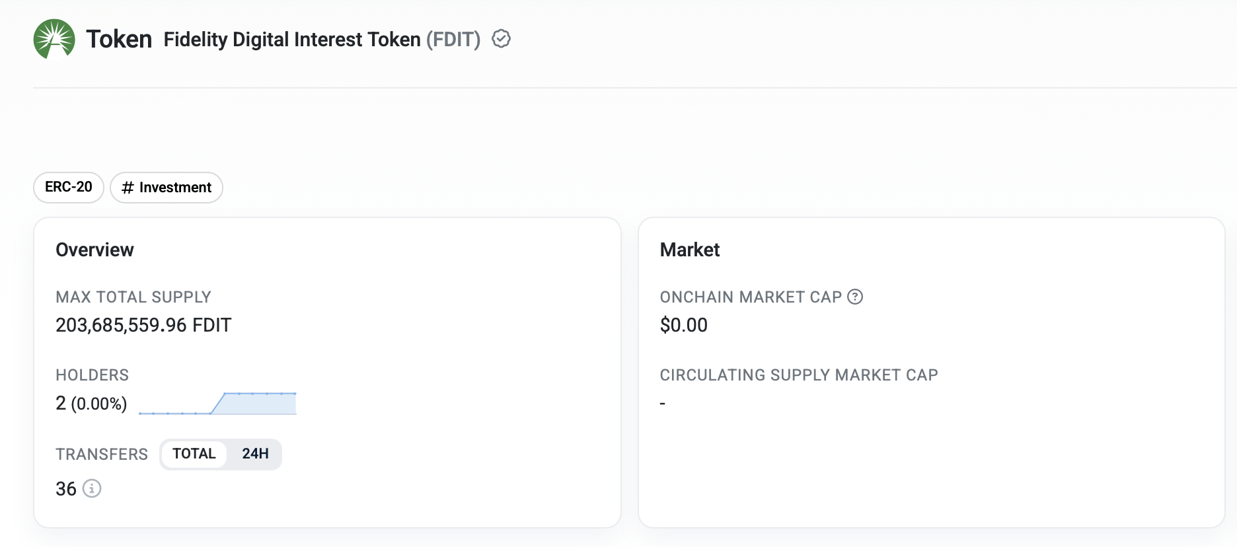Switch transfers view back to TOTAL

(x=194, y=454)
